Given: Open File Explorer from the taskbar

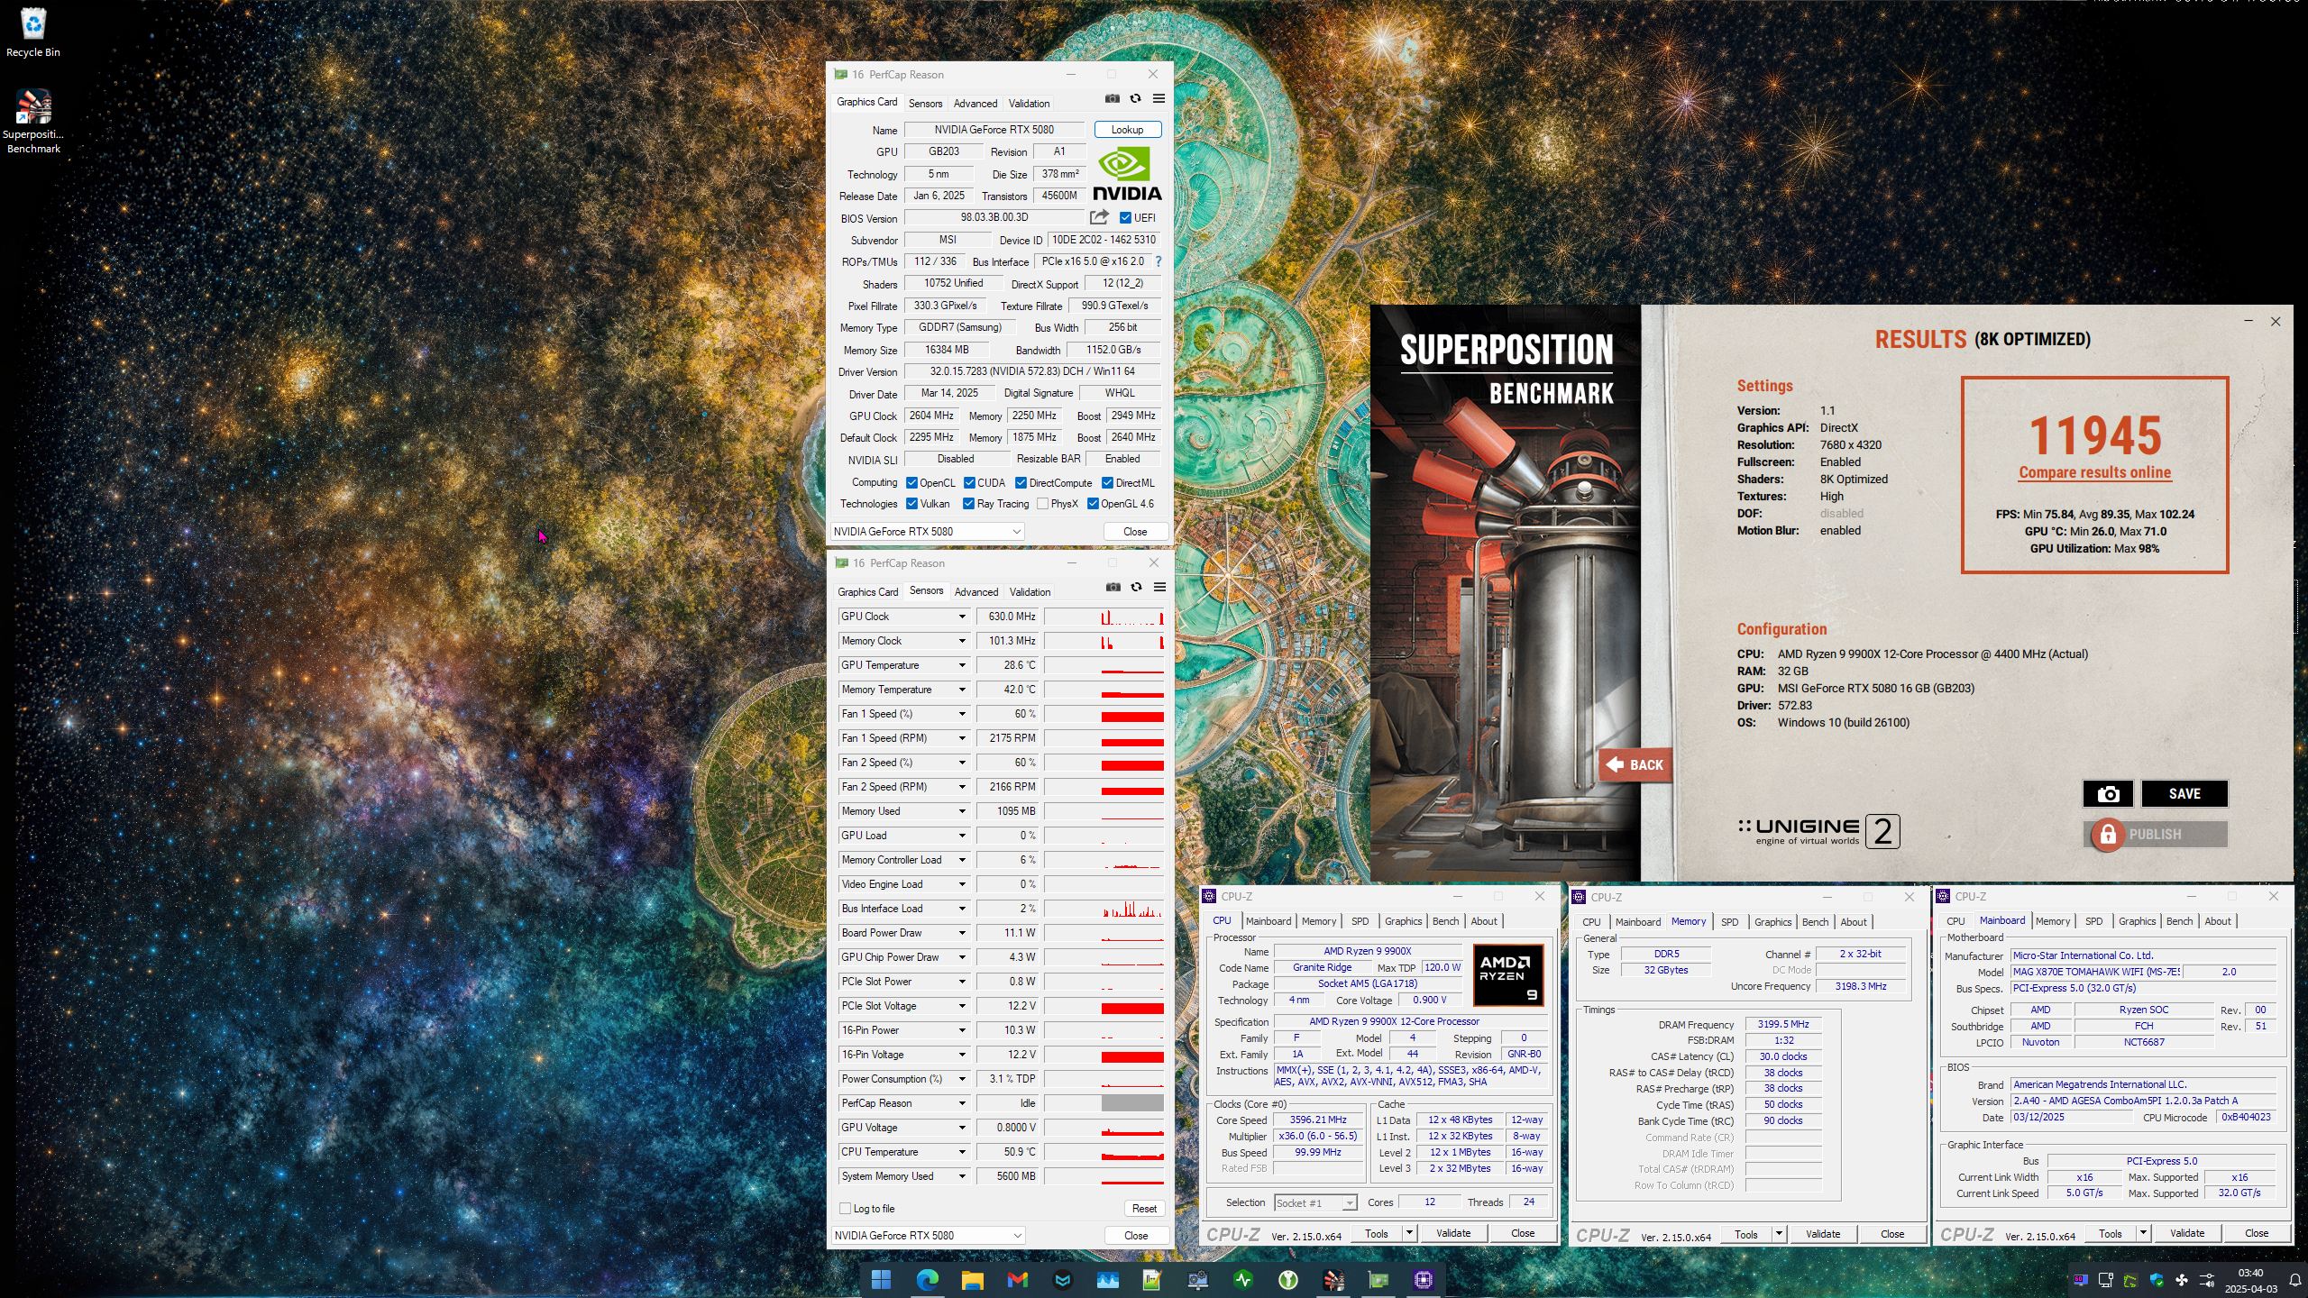Looking at the screenshot, I should click(972, 1279).
